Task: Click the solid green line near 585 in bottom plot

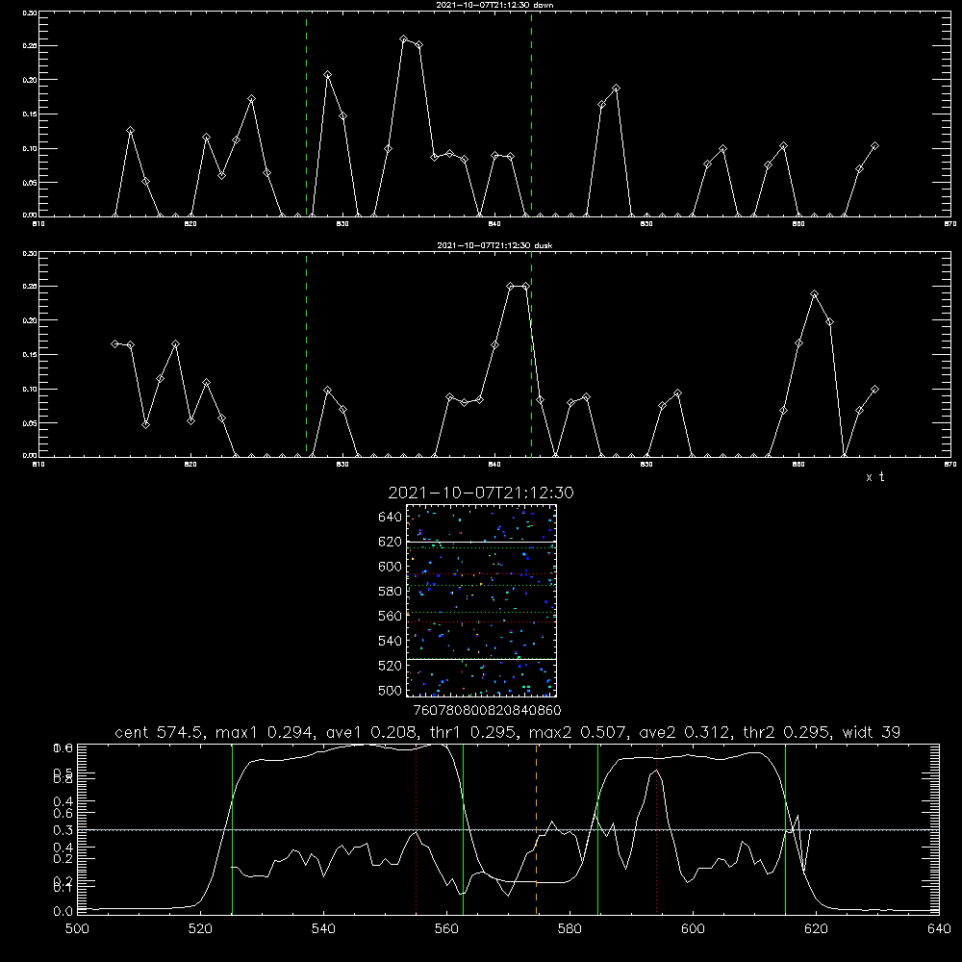Action: (597, 829)
